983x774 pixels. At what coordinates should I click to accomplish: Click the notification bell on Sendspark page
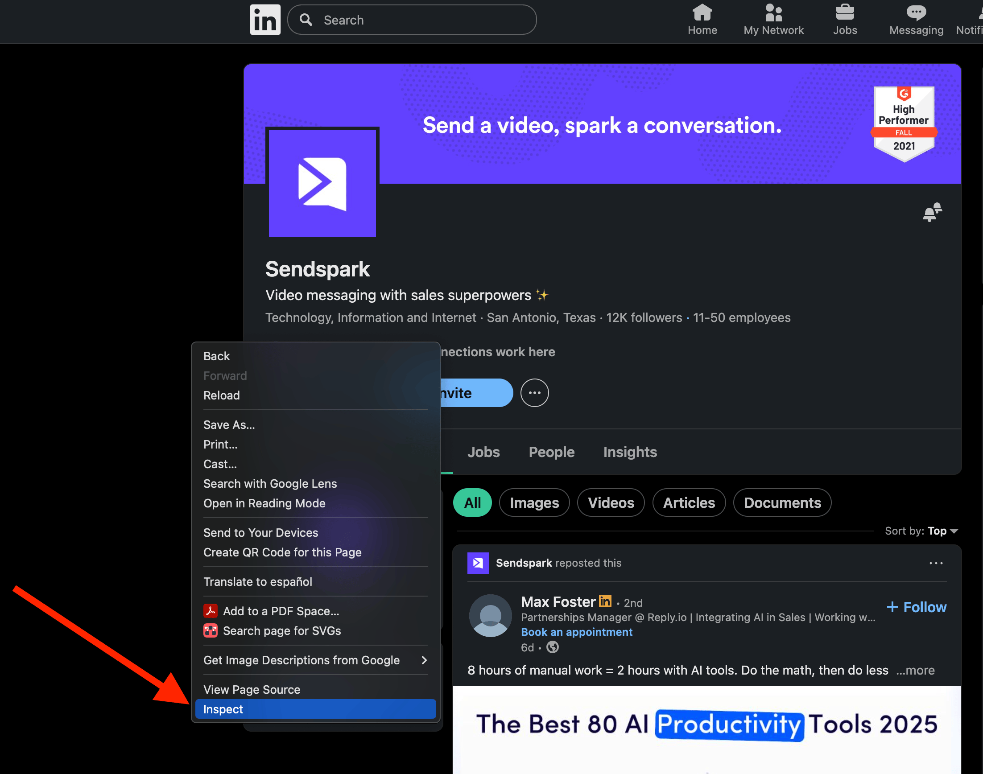932,212
